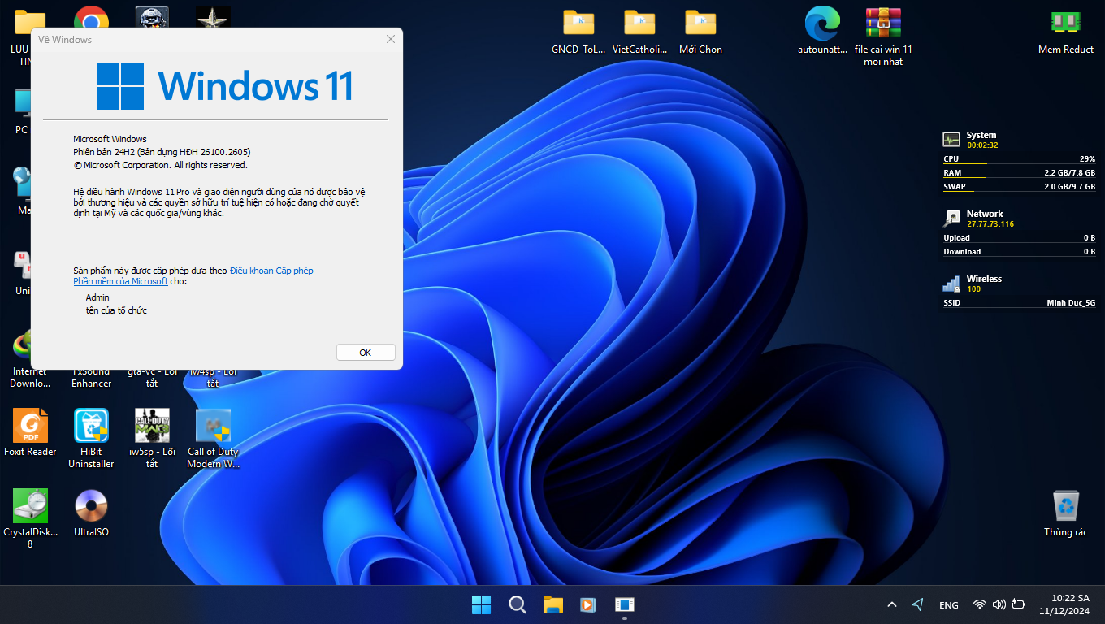
Task: Select the iw5sp - Lối tắt shortcut
Action: [152, 439]
